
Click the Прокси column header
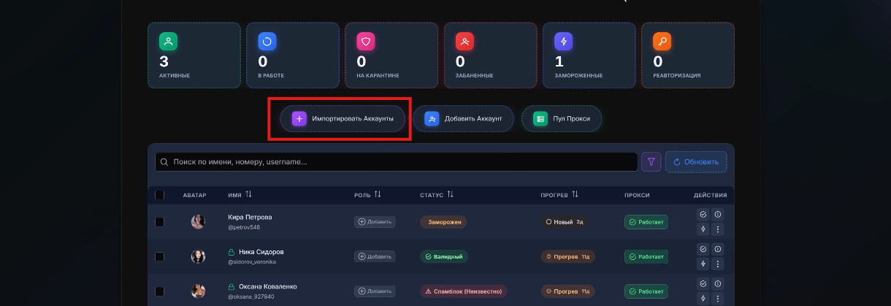click(637, 195)
